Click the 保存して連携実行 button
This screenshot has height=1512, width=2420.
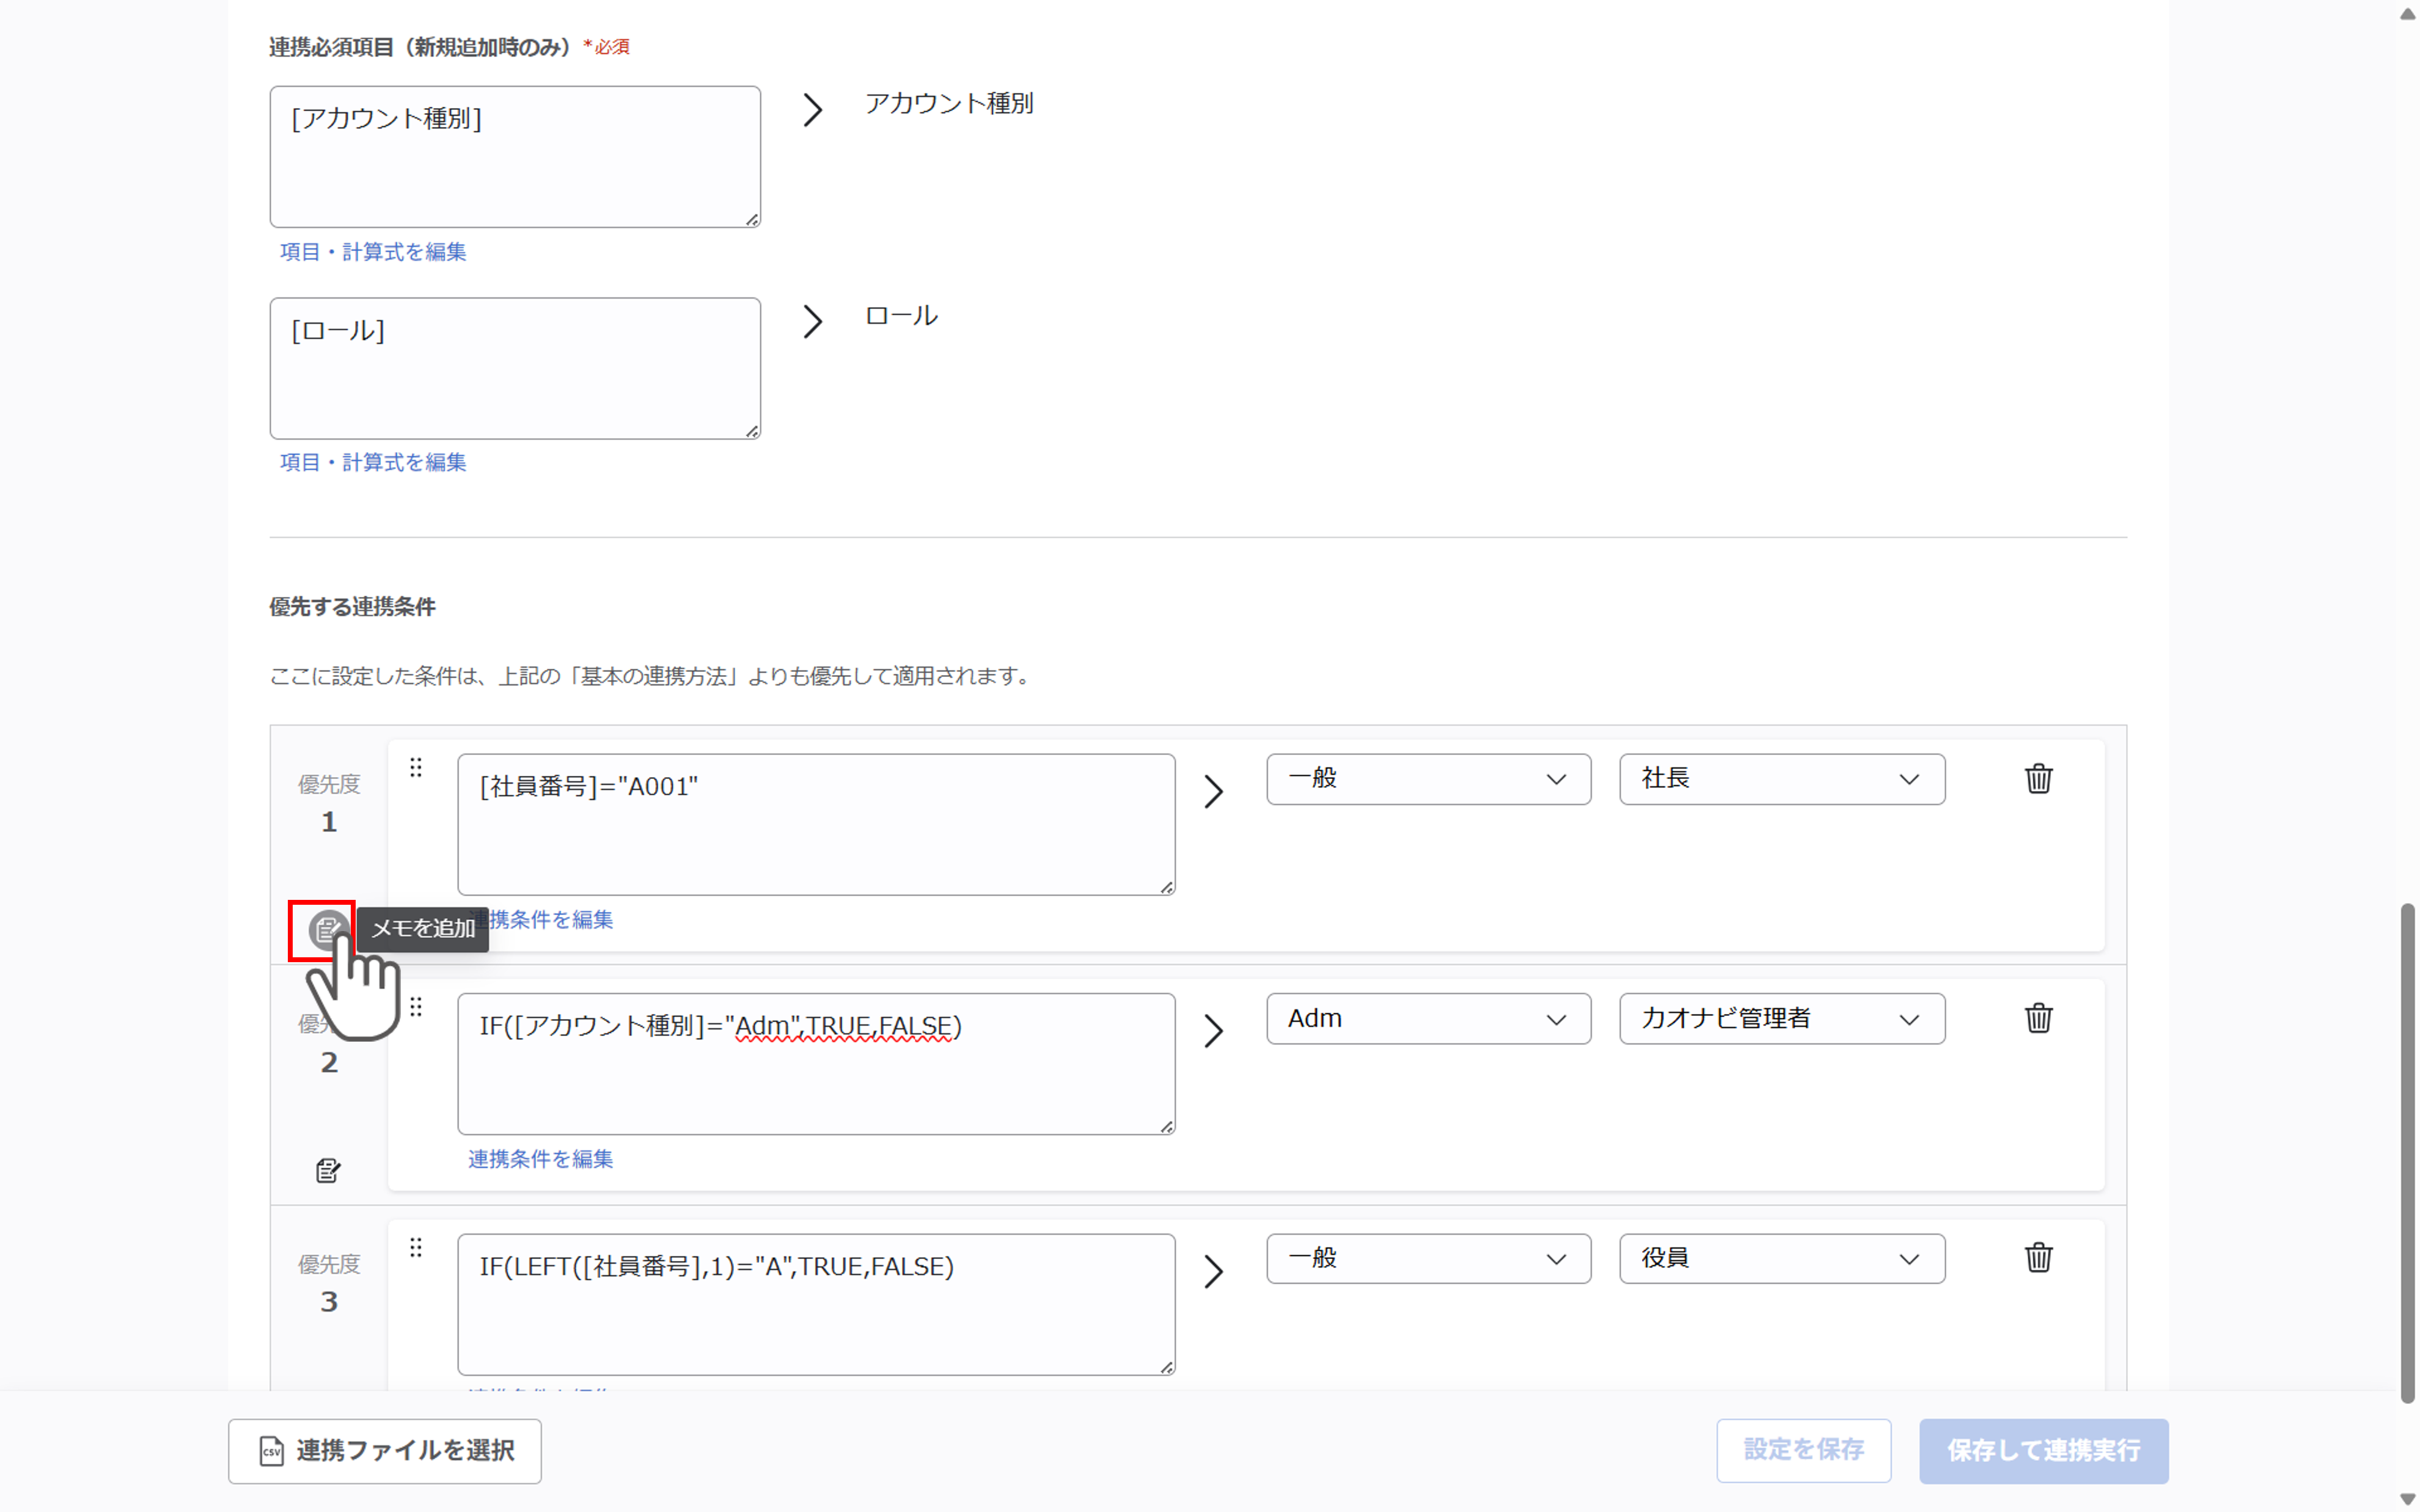tap(2043, 1450)
